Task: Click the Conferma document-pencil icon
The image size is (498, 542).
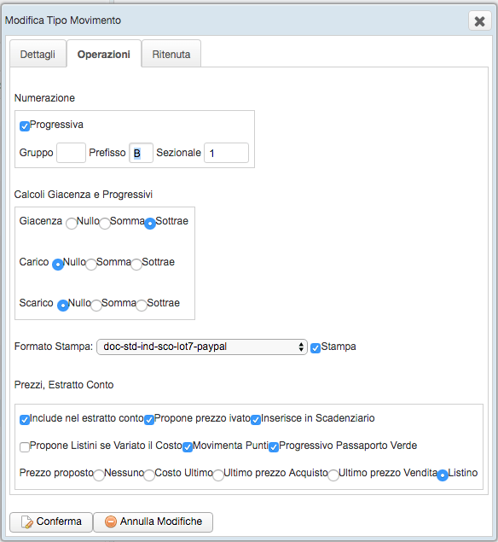Action: (x=27, y=522)
